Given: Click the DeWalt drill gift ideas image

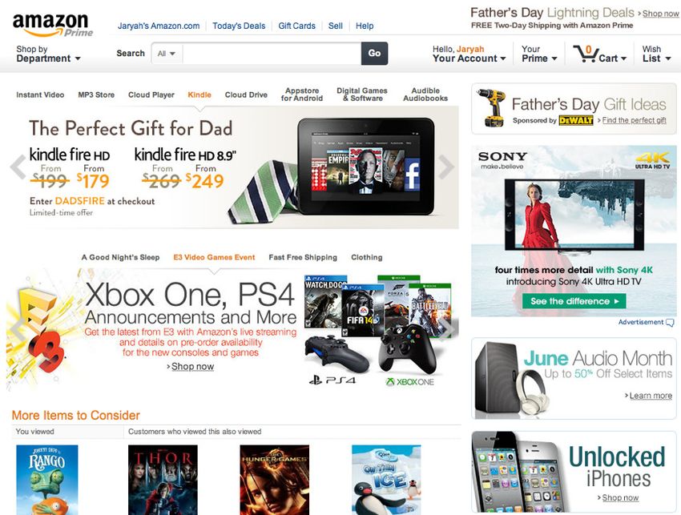Looking at the screenshot, I should [x=491, y=107].
